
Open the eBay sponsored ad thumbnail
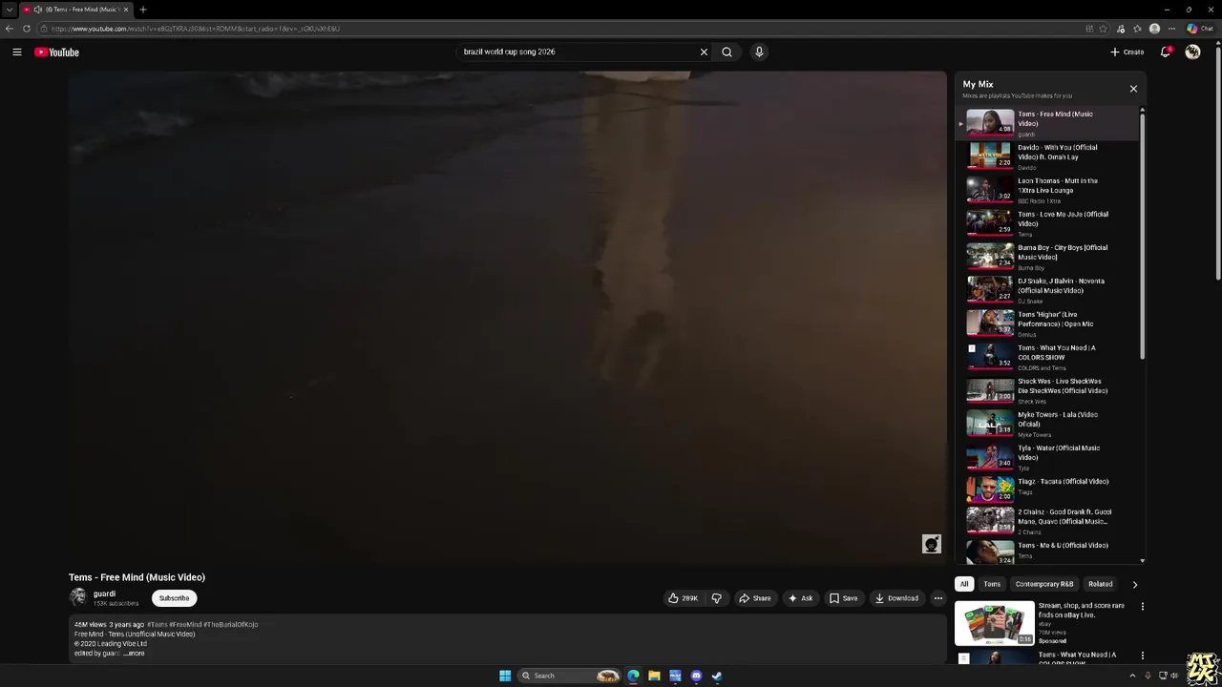pos(994,623)
